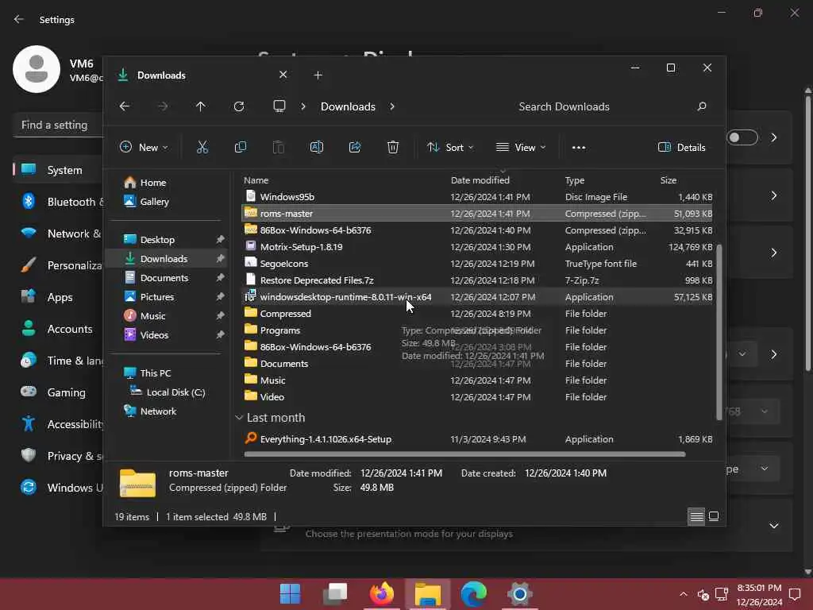
Task: Select Restore Deprecated Files.7z archive
Action: pos(477,280)
